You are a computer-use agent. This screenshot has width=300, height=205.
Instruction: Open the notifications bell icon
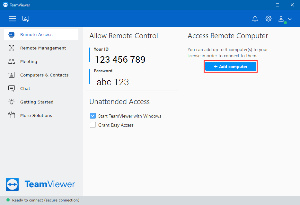click(x=255, y=19)
